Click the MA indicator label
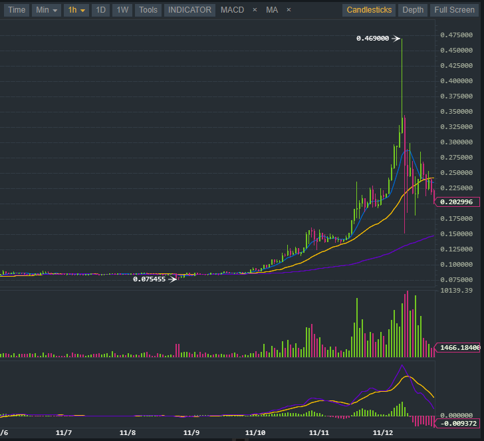 (272, 10)
